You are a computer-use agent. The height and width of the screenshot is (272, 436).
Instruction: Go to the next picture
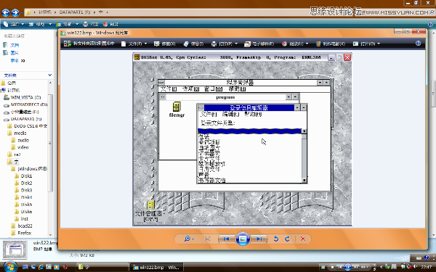(259, 239)
